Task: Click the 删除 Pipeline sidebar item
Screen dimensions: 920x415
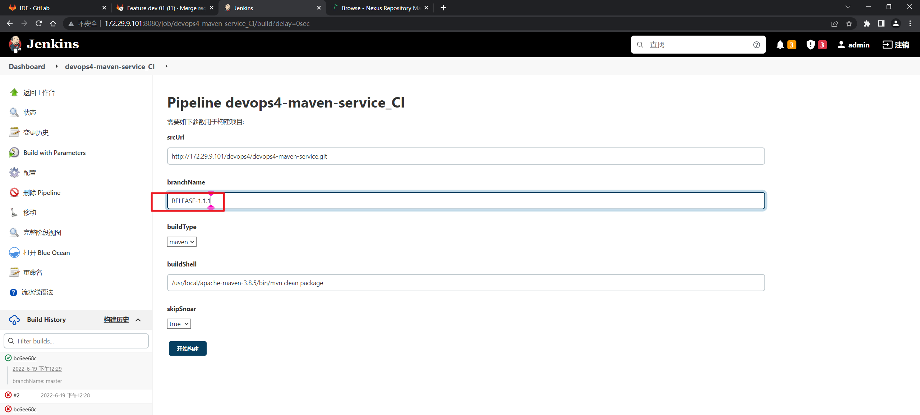Action: click(x=42, y=192)
